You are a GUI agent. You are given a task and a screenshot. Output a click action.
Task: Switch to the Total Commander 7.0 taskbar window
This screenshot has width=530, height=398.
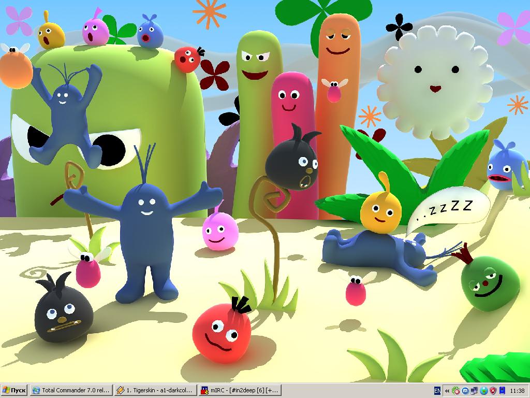pyautogui.click(x=70, y=390)
